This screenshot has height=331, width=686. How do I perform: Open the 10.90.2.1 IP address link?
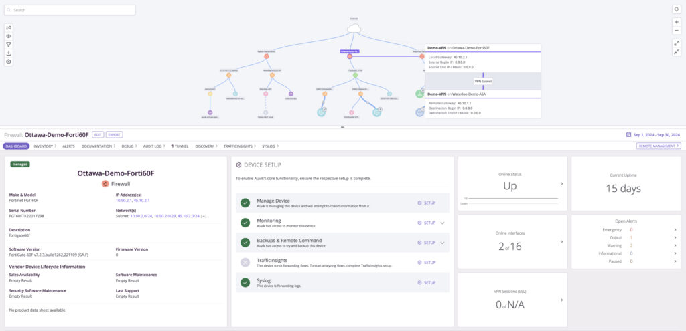pyautogui.click(x=125, y=199)
